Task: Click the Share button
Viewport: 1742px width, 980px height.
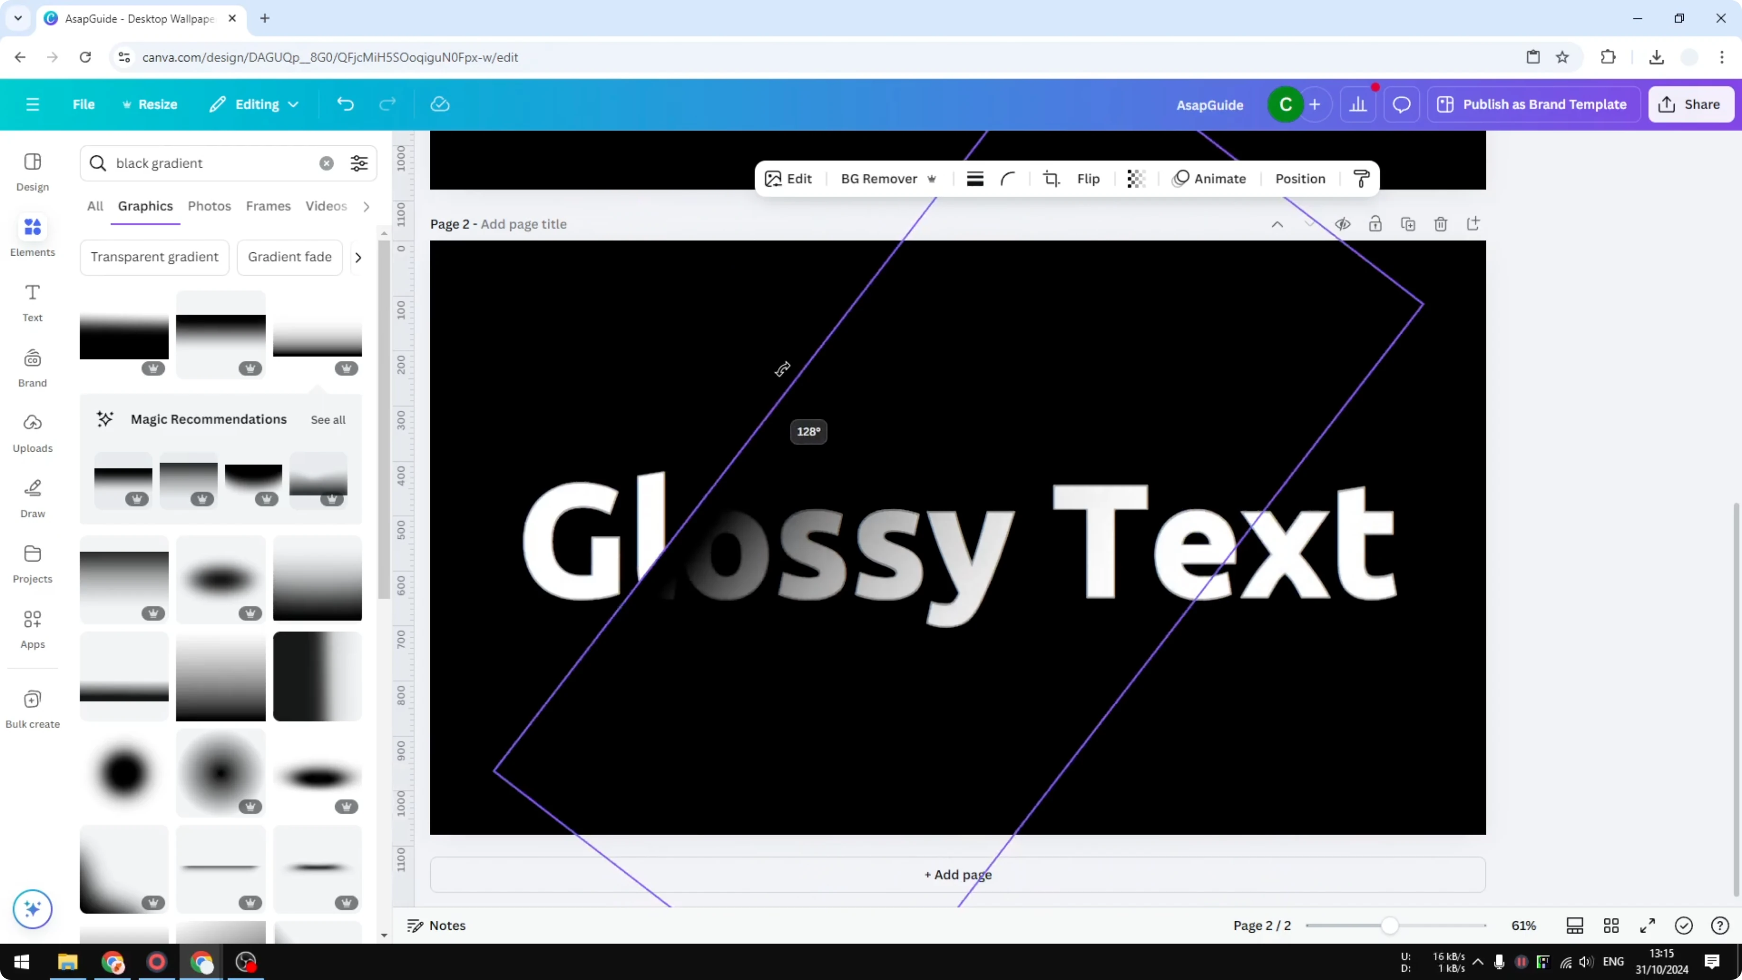Action: point(1690,104)
